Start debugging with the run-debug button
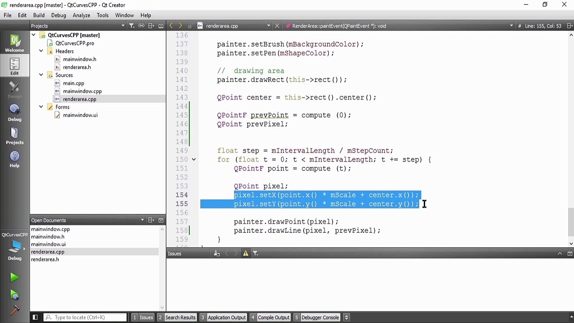This screenshot has width=574, height=323. [x=14, y=295]
